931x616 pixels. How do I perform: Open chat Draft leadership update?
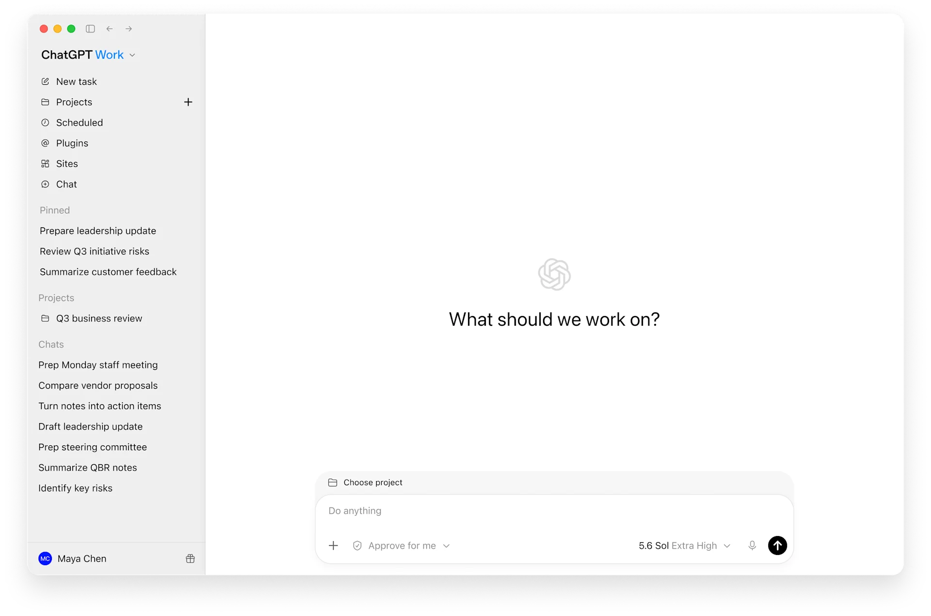(91, 426)
